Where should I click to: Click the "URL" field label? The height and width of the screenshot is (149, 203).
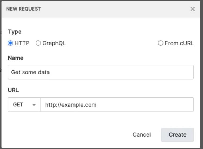pyautogui.click(x=13, y=90)
